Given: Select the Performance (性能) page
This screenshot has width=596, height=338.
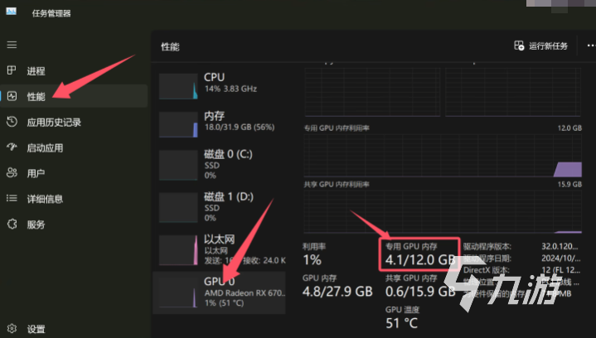Looking at the screenshot, I should point(74,96).
